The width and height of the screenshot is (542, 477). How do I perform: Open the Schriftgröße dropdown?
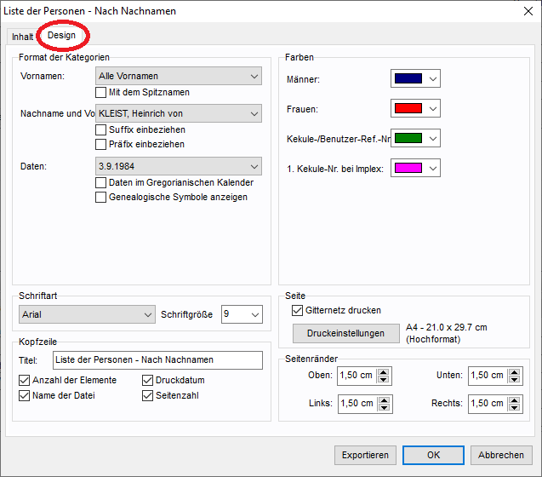[242, 315]
